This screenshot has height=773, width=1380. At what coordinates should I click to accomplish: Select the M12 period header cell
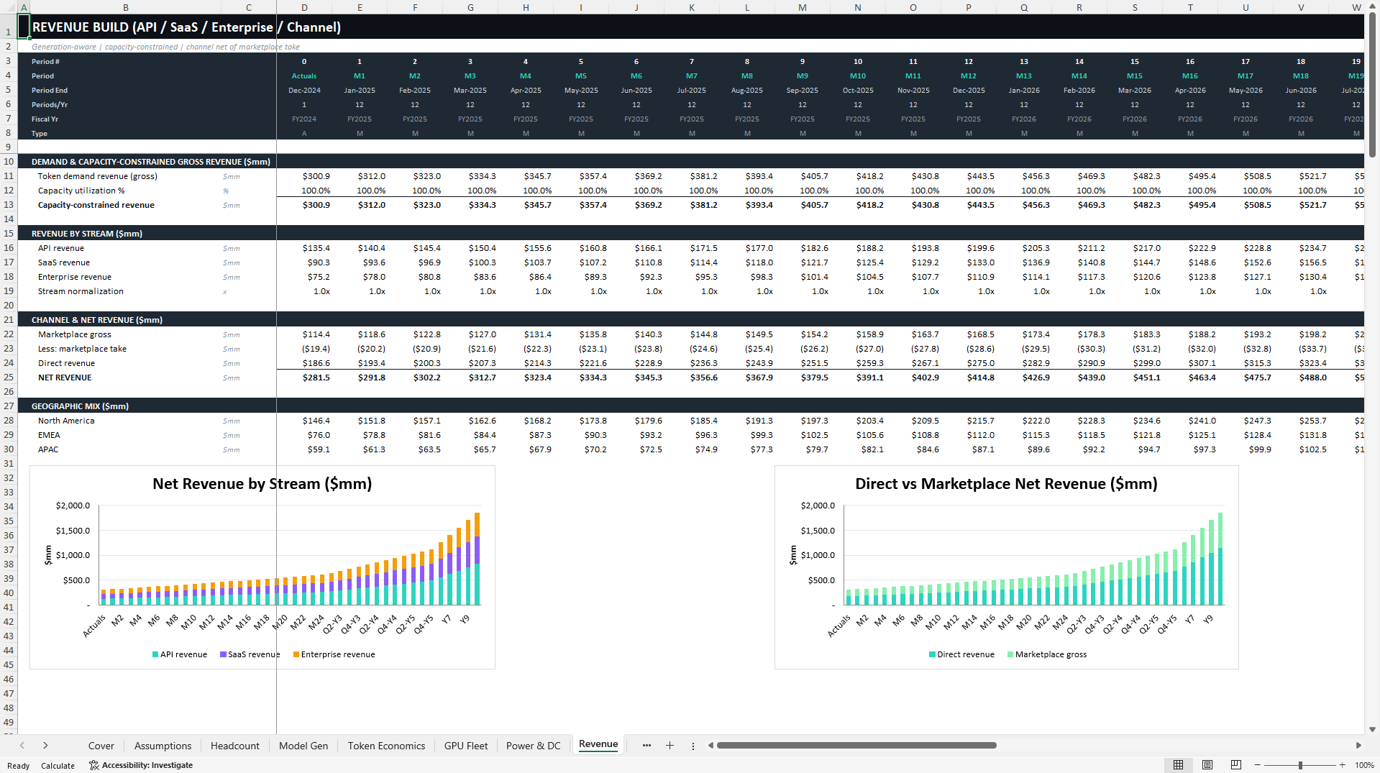pyautogui.click(x=969, y=76)
